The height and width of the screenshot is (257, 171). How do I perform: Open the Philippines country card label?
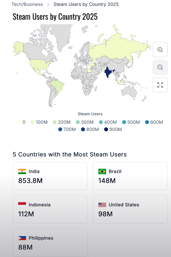coord(41,238)
